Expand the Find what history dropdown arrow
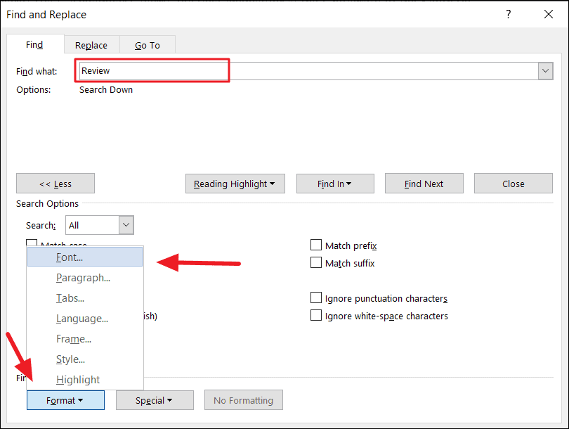Image resolution: width=569 pixels, height=429 pixels. [545, 71]
